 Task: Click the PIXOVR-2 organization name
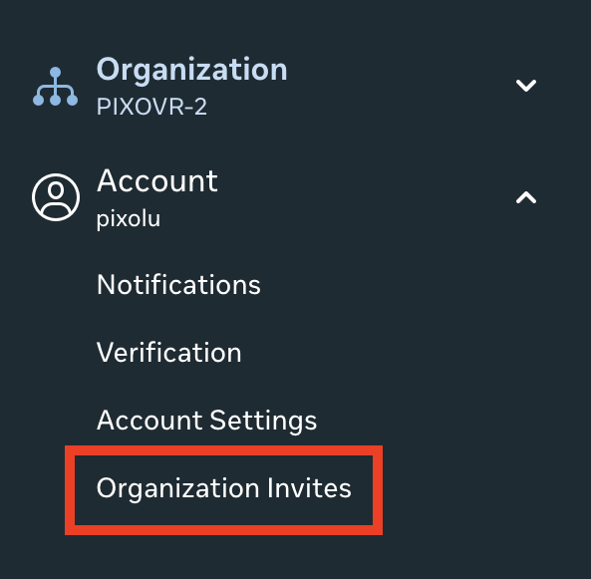pos(151,107)
